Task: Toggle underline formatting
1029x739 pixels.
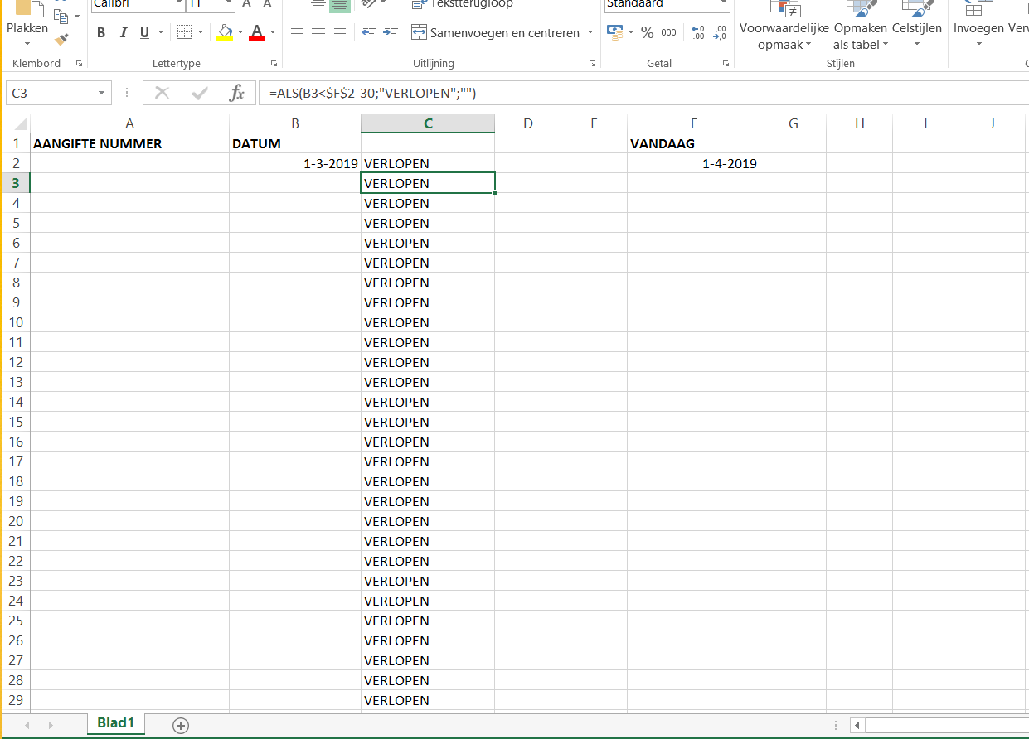Action: tap(145, 33)
